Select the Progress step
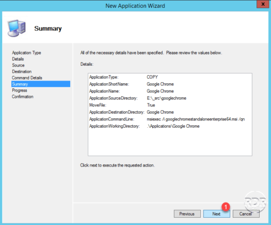271x225 pixels. pos(20,91)
